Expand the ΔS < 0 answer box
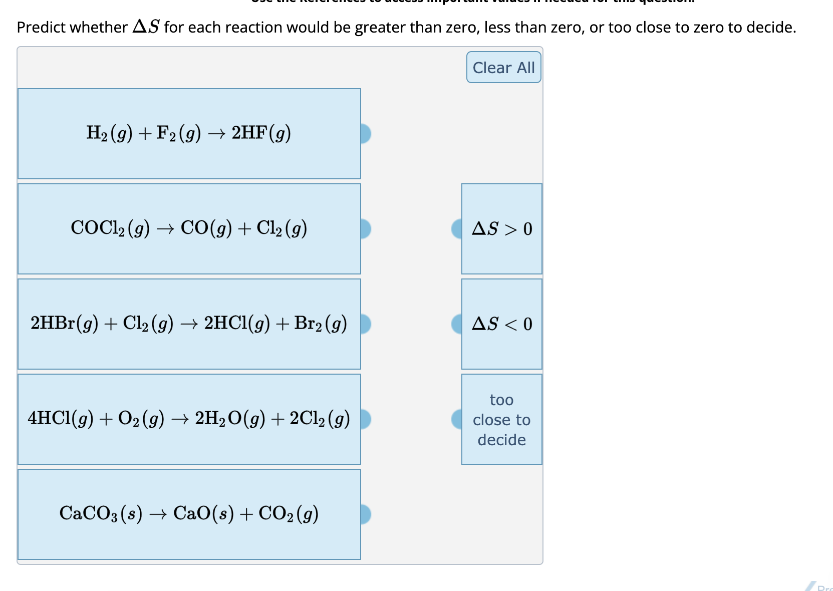The image size is (833, 591). (x=501, y=325)
